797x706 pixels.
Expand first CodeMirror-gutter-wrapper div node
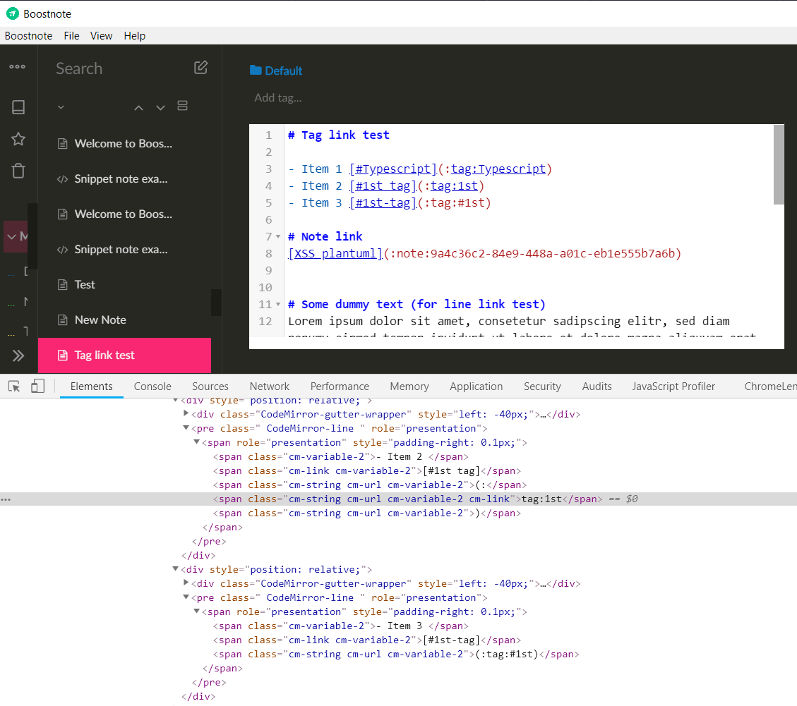click(186, 414)
